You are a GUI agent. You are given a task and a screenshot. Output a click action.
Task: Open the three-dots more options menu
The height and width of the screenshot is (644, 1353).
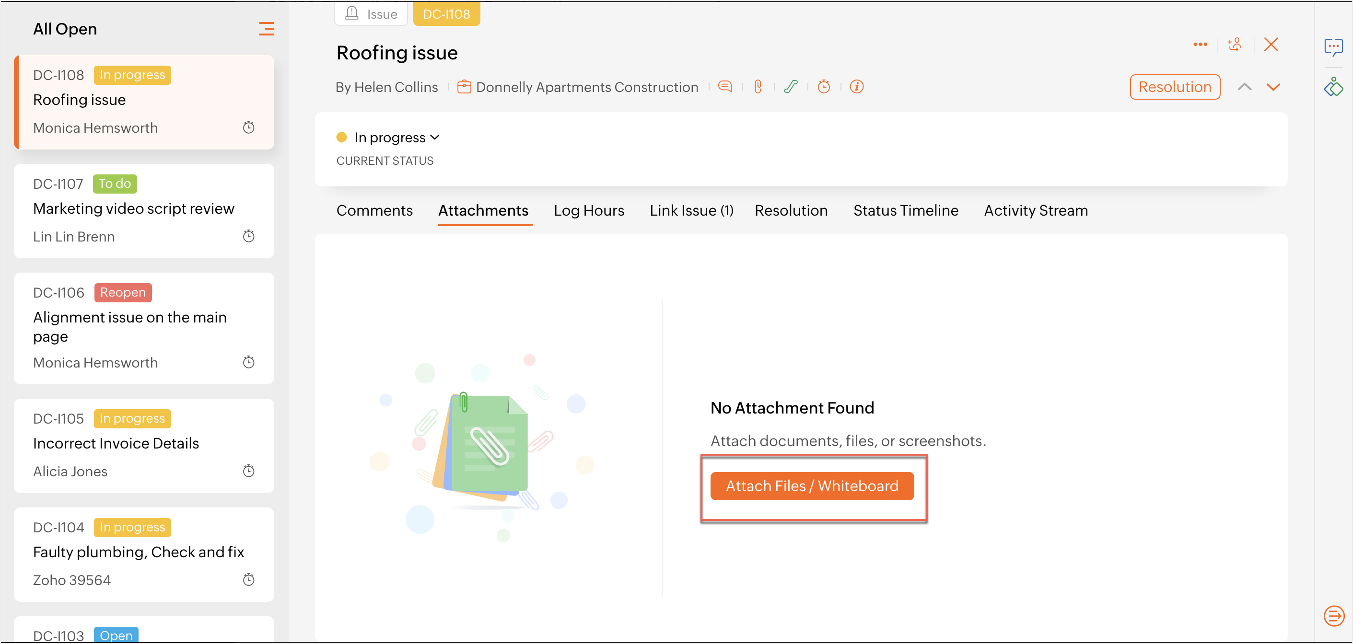click(x=1200, y=45)
